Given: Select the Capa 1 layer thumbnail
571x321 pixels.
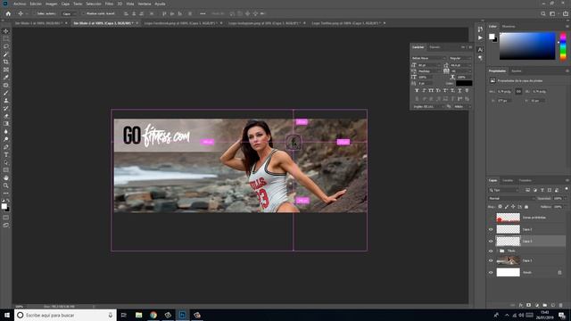Looking at the screenshot, I should [508, 260].
